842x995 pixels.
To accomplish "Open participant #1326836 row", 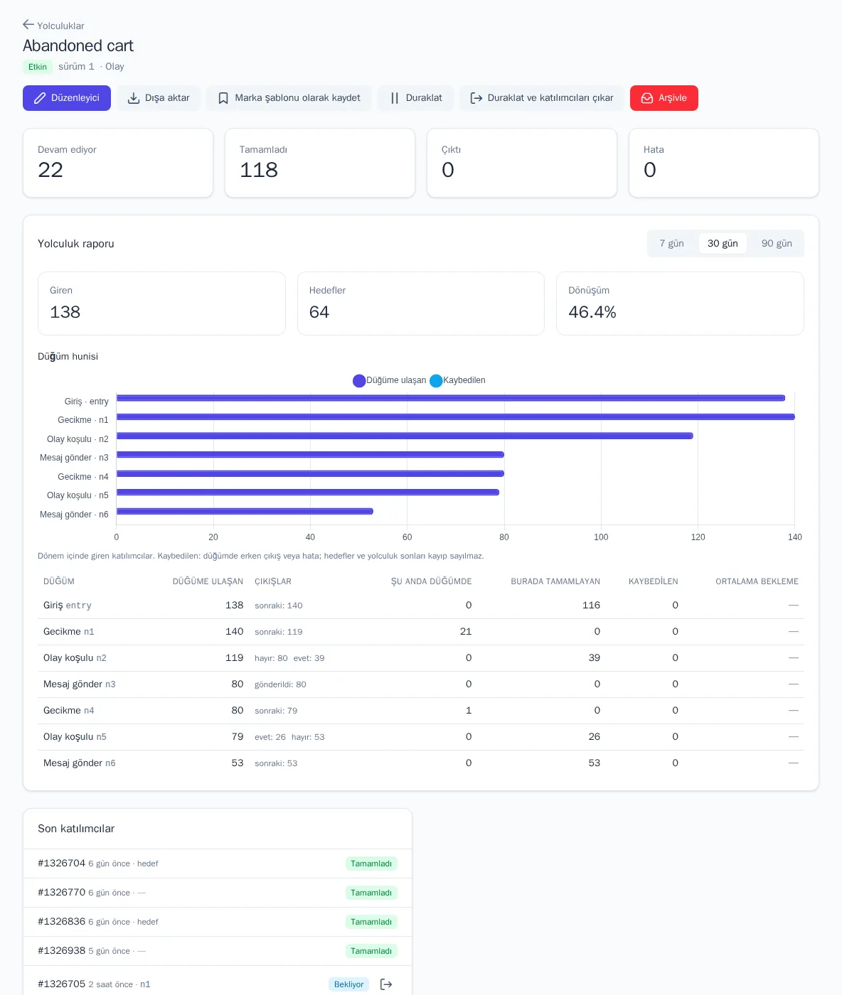I will click(218, 922).
